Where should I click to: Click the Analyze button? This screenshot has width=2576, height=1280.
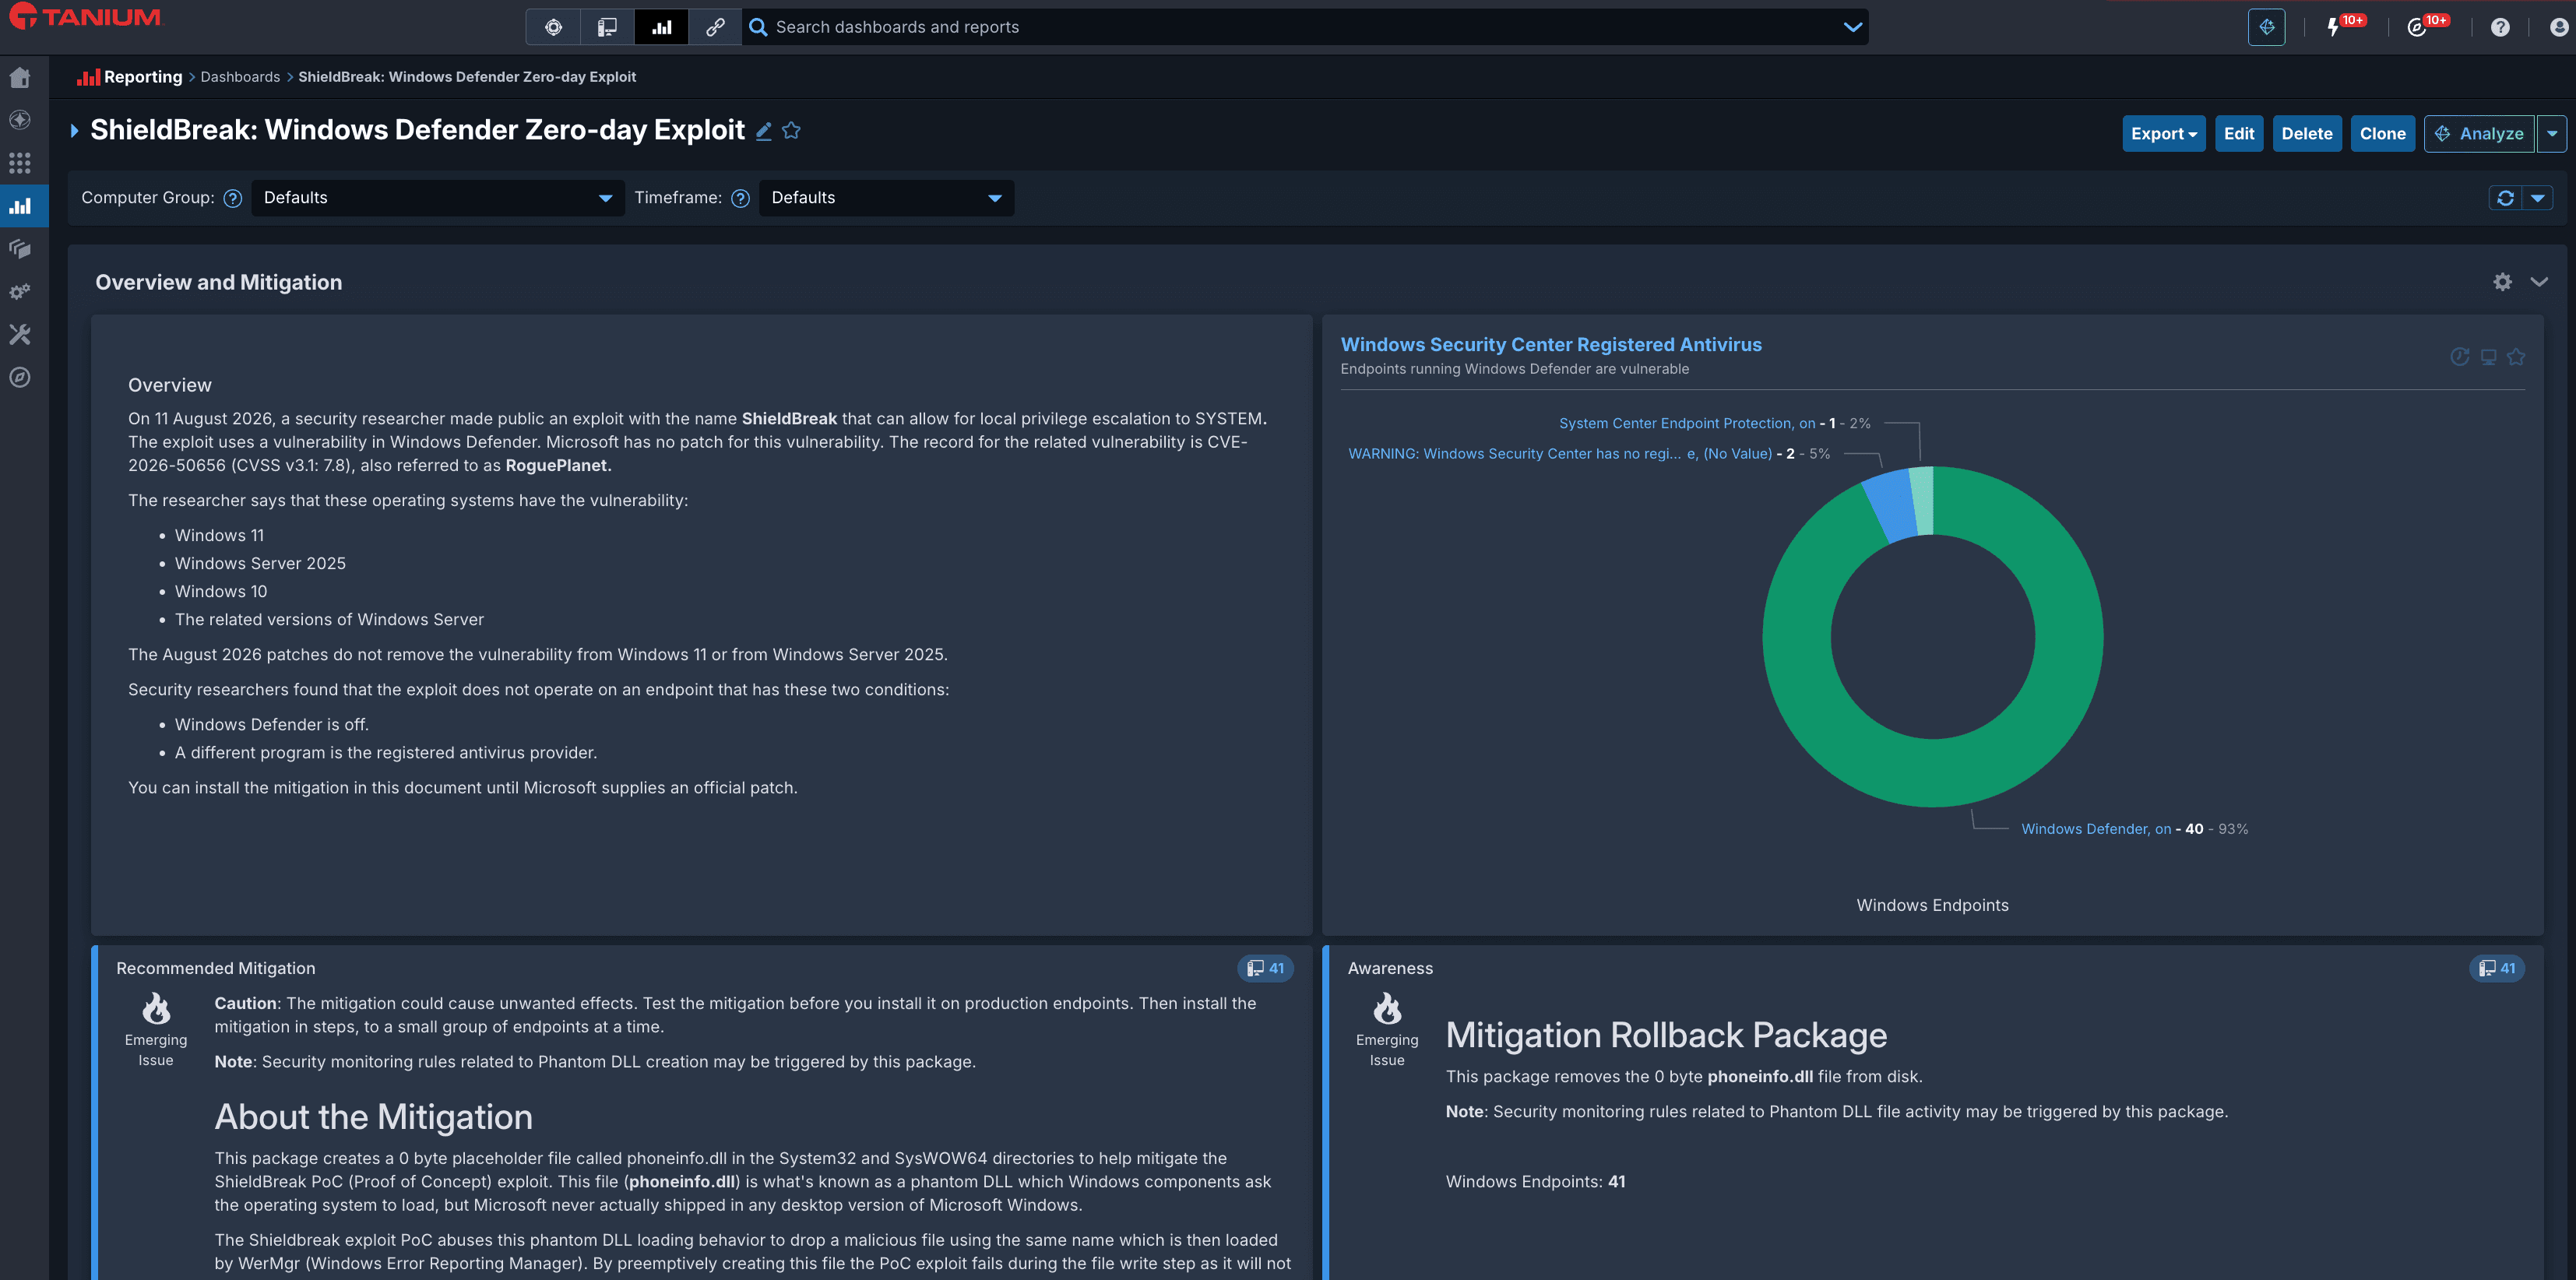[2479, 134]
